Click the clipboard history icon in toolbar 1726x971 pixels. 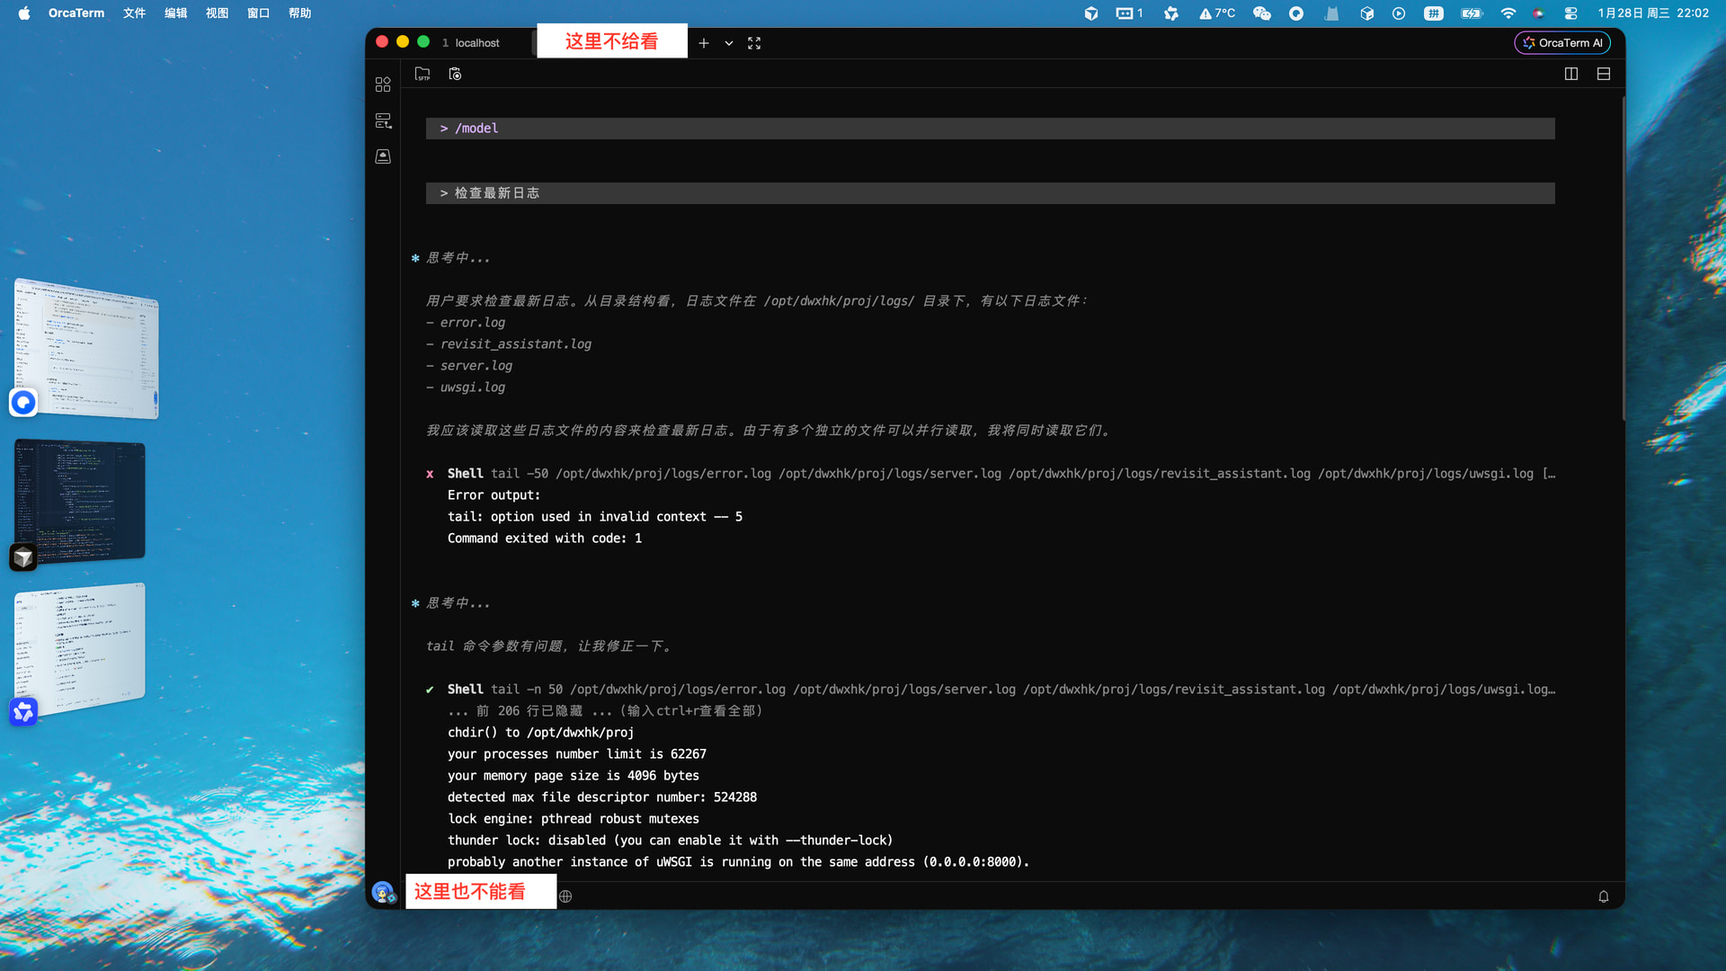(455, 74)
